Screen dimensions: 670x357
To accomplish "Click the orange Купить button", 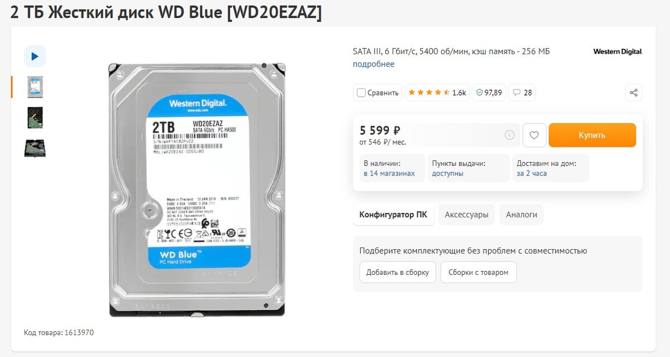I will 592,135.
